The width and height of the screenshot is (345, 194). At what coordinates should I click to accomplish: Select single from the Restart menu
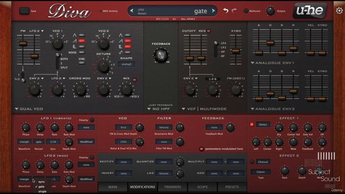(42, 192)
